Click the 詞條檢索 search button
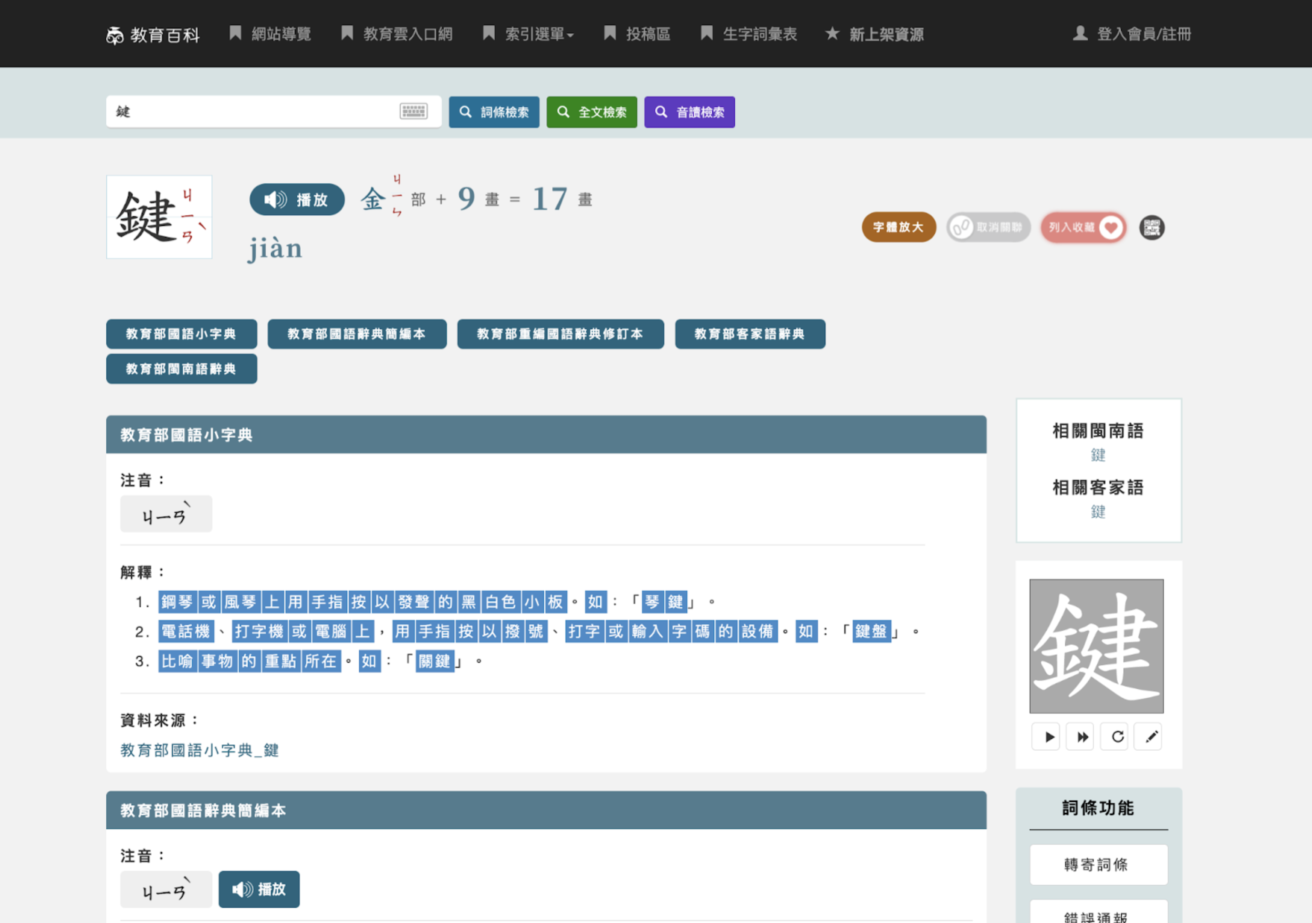 [494, 112]
